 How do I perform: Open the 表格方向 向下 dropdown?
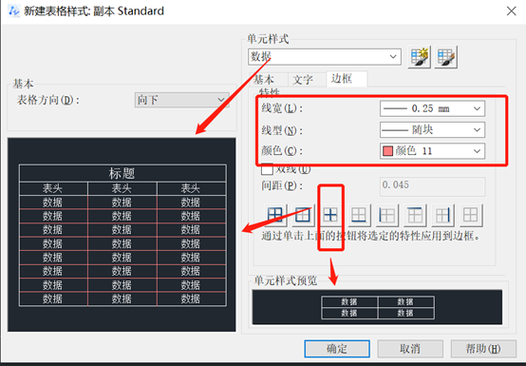[x=181, y=100]
